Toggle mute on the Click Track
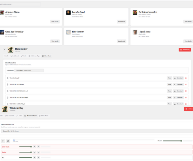Image resolution: width=193 pixels, height=161 pixels. click(x=34, y=147)
